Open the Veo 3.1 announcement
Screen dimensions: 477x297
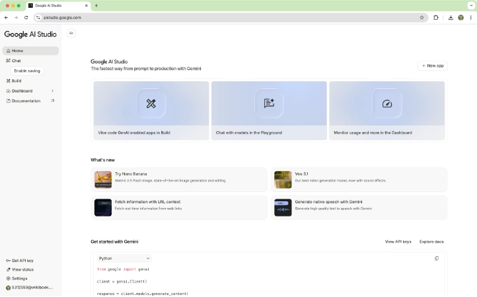point(359,180)
